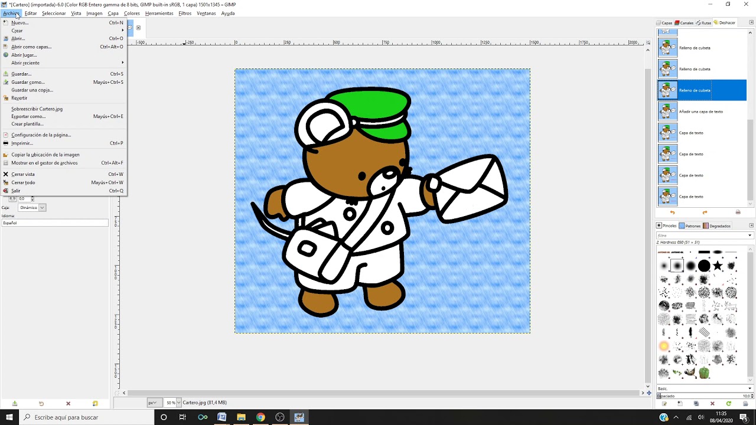This screenshot has height=425, width=756.
Task: Open the Deshacer dock tab menu arrow
Action: 751,22
